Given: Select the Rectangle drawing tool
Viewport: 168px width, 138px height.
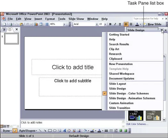Looking at the screenshot, I should point(50,131).
